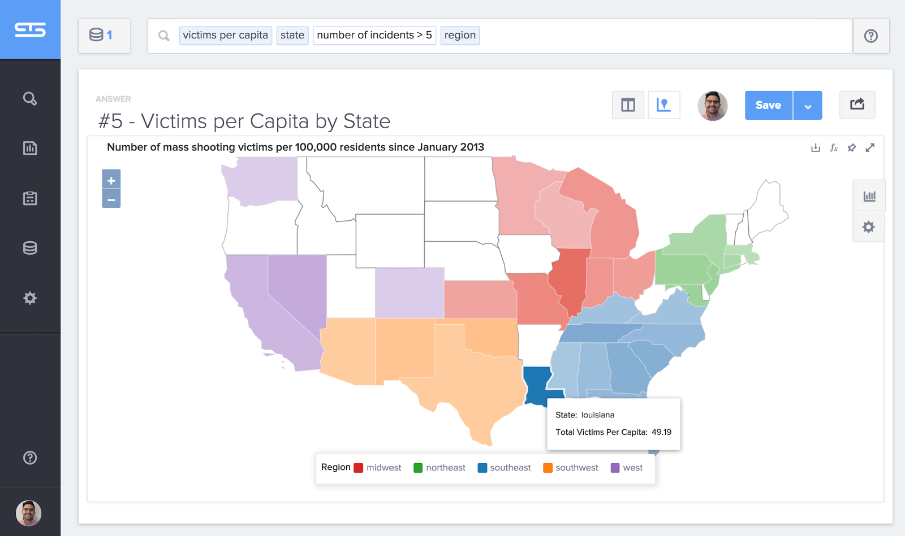Image resolution: width=905 pixels, height=536 pixels.
Task: Click the Save button
Action: [768, 106]
